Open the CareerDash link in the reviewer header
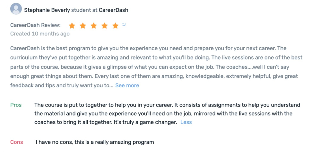This screenshot has height=152, width=321. click(x=113, y=10)
